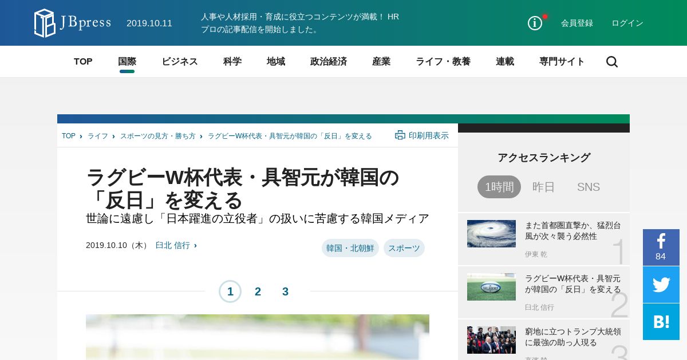Screen dimensions: 687x360
Task: Share article on Twitter
Action: [x=661, y=285]
